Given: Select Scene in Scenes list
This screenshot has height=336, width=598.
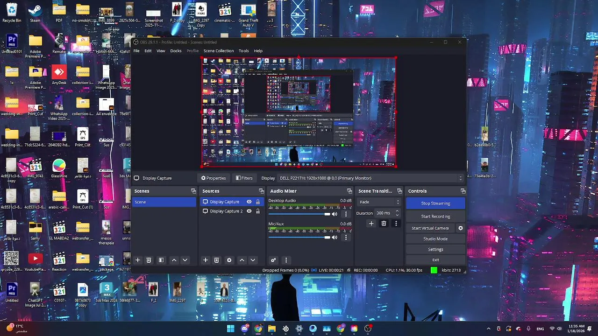Looking at the screenshot, I should click(x=164, y=202).
